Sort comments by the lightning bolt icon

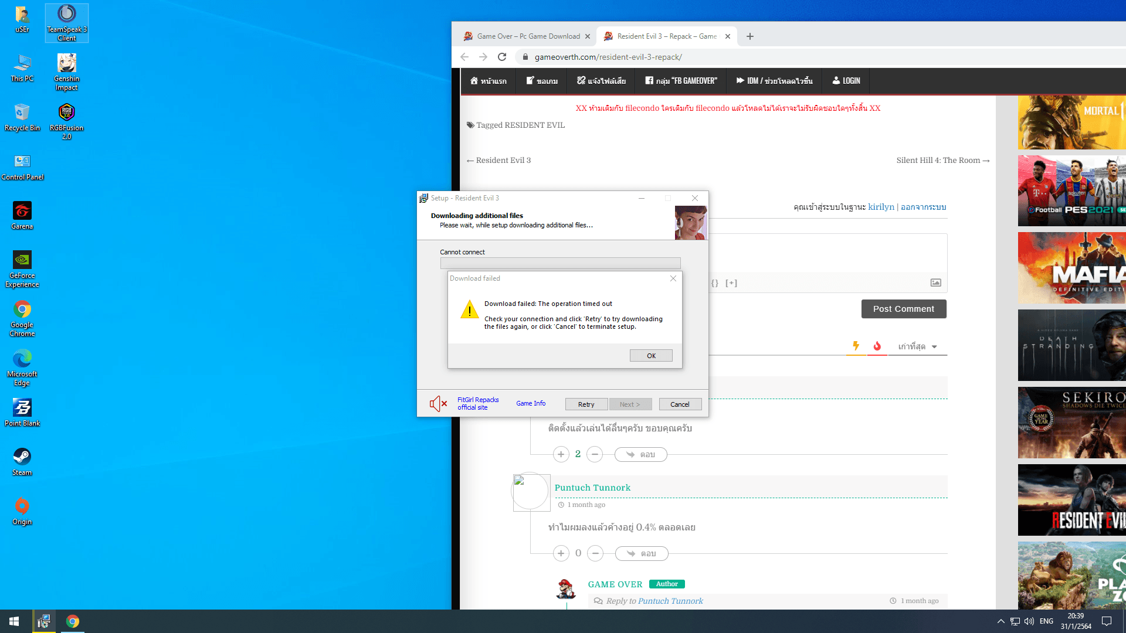[856, 346]
